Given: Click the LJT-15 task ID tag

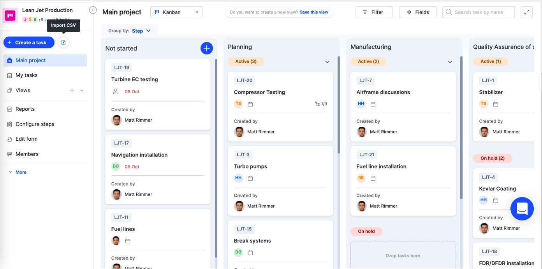Looking at the screenshot, I should pos(244,229).
